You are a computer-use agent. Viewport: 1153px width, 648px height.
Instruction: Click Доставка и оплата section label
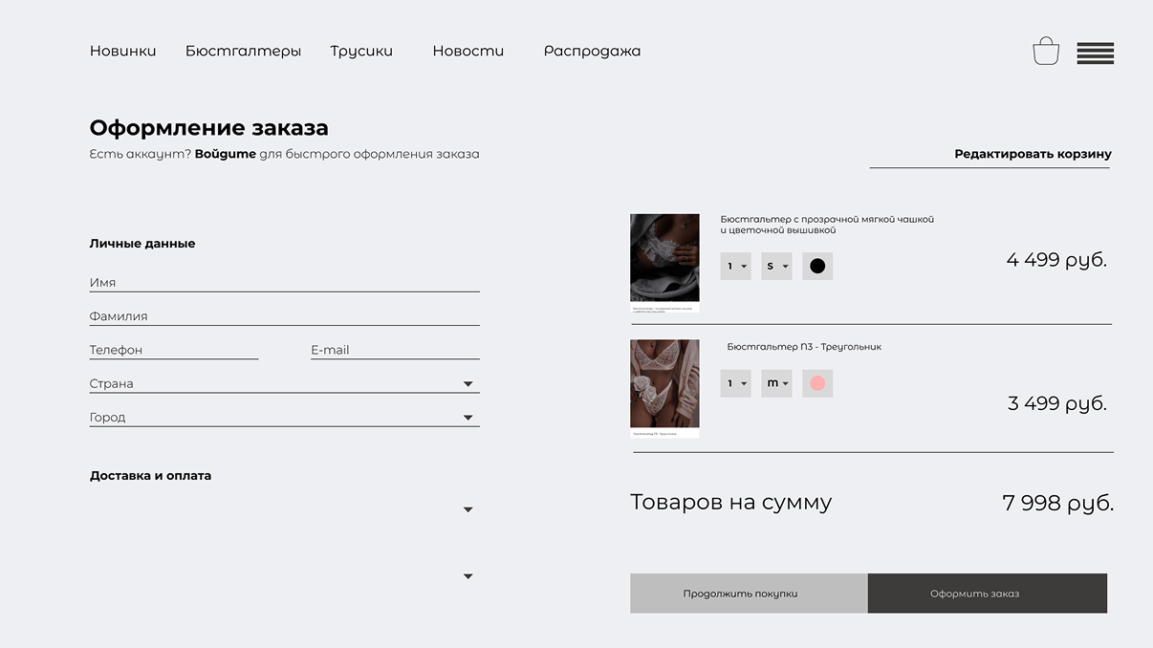point(150,475)
